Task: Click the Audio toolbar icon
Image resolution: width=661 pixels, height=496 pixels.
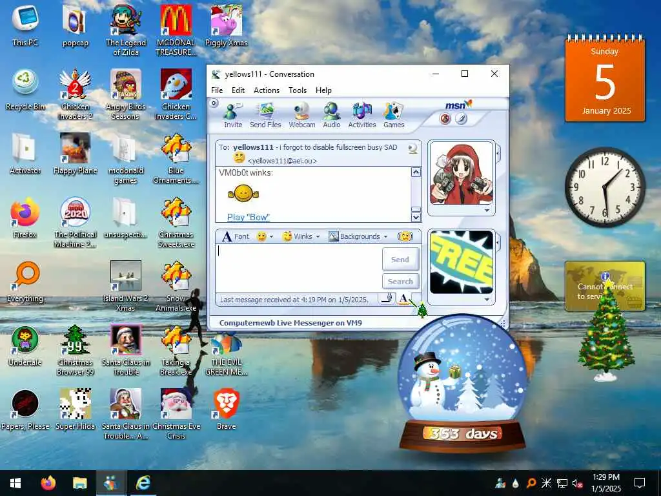Action: tap(331, 115)
